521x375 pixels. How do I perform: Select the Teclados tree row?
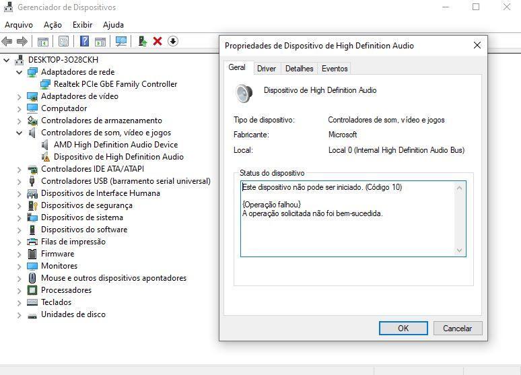[56, 302]
